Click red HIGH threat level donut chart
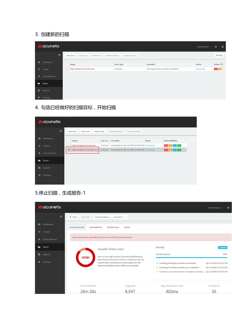Viewport: 232px width, 329px height. 85,257
